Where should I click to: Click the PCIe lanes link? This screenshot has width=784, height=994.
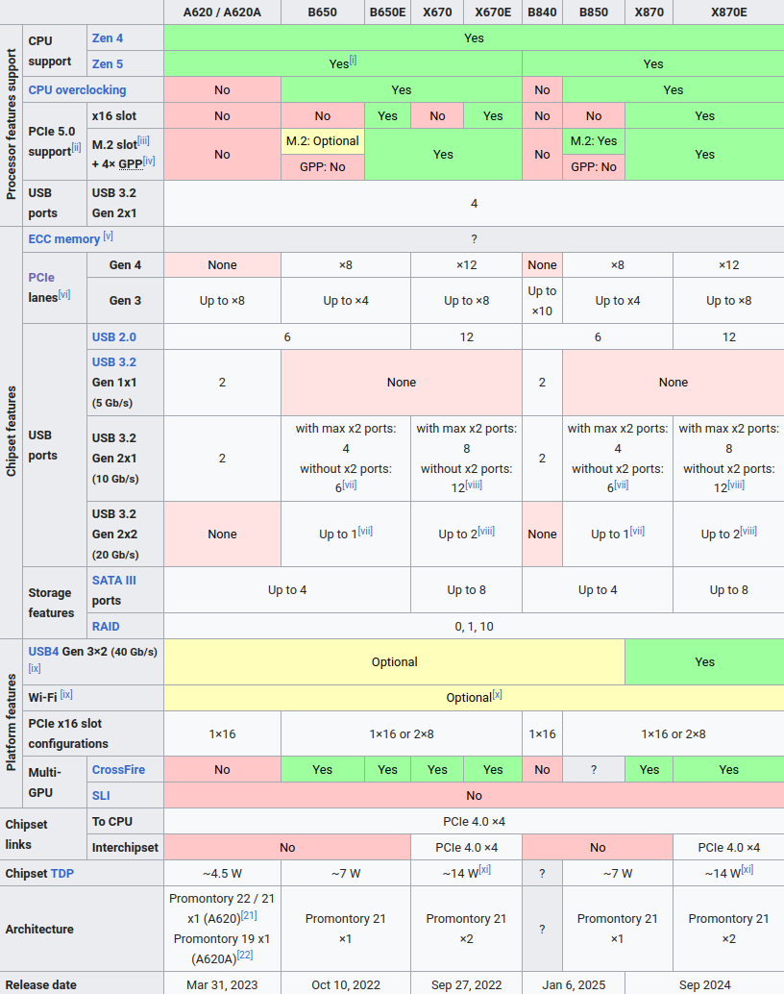point(41,278)
